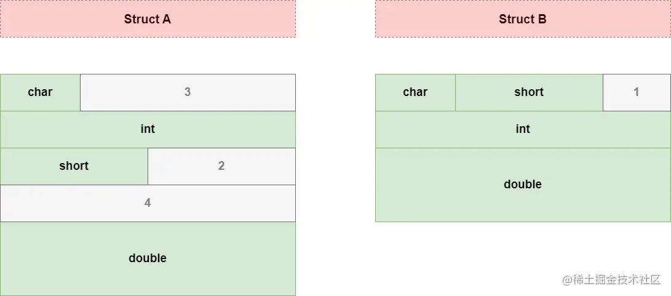Viewport: 671px width, 296px height.
Task: Click the double block in Struct A
Action: [148, 258]
